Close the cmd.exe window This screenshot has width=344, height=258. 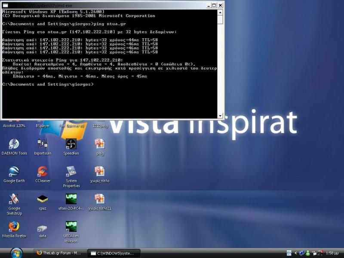point(221,5)
